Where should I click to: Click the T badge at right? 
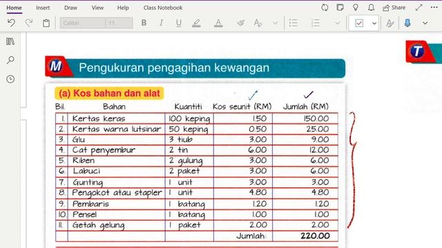417,52
